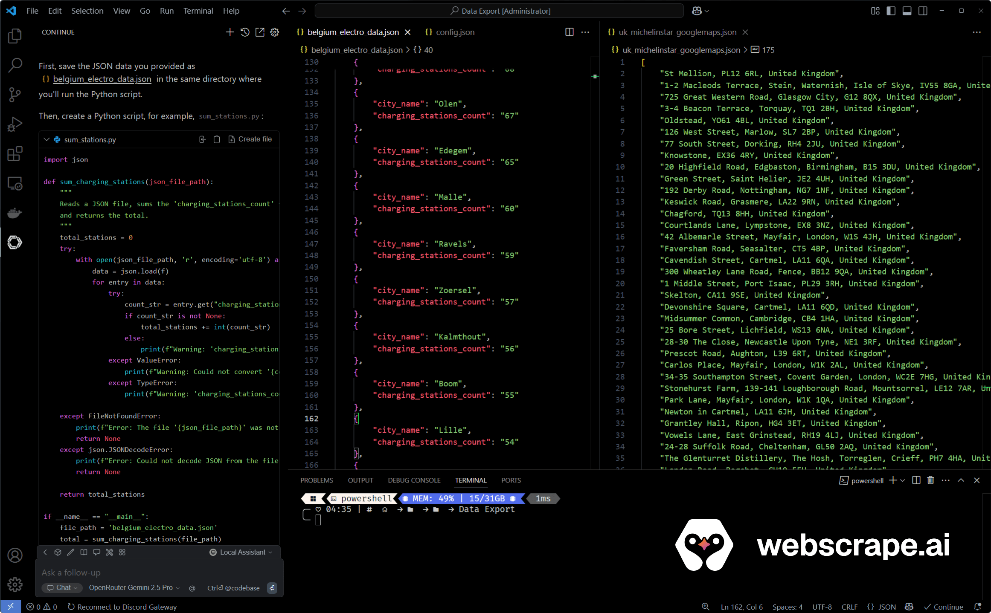
Task: Switch to the config.json tab
Action: [x=454, y=32]
